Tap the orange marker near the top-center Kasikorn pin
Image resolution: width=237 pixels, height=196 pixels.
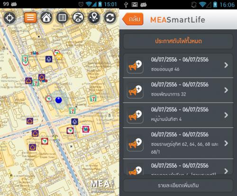click(59, 56)
